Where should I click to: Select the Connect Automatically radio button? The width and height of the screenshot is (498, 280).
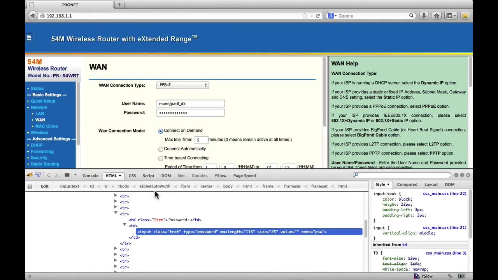(x=161, y=149)
